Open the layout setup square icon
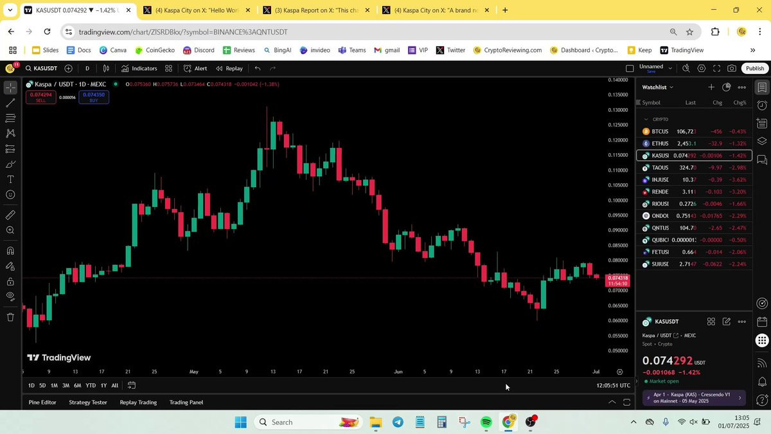Viewport: 771px width, 434px height. click(x=630, y=68)
